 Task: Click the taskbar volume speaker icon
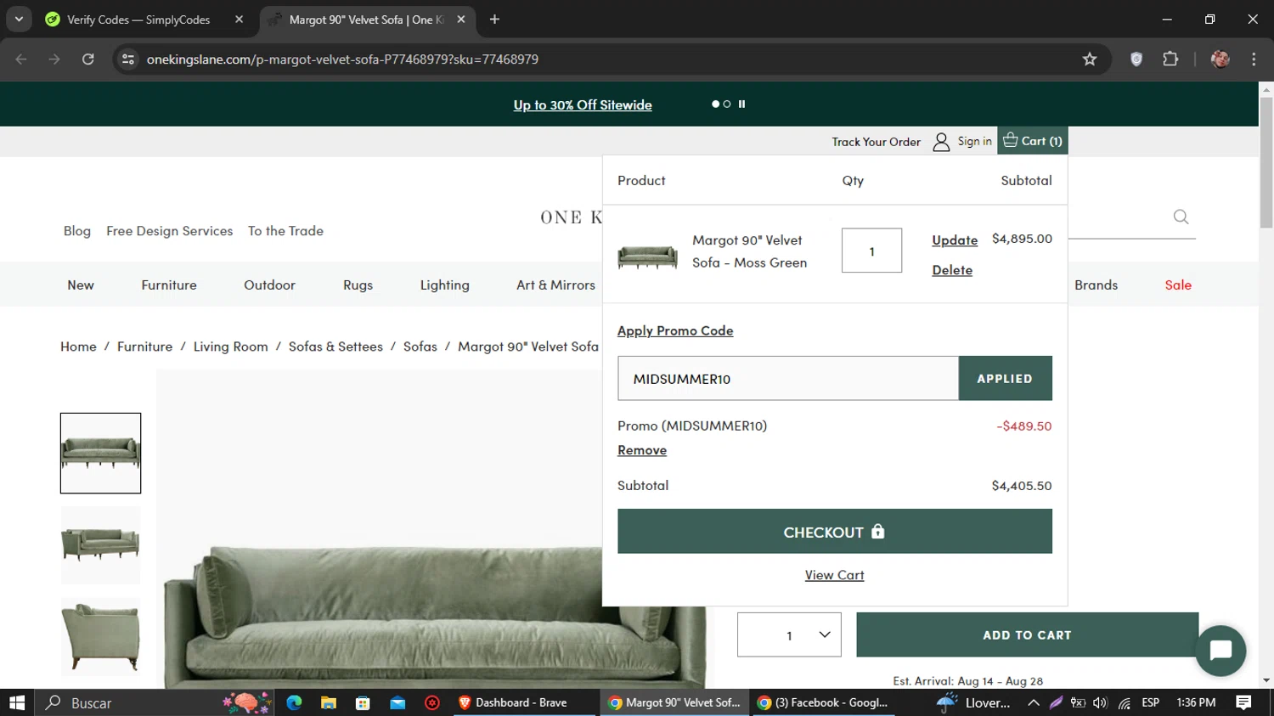pyautogui.click(x=1101, y=702)
